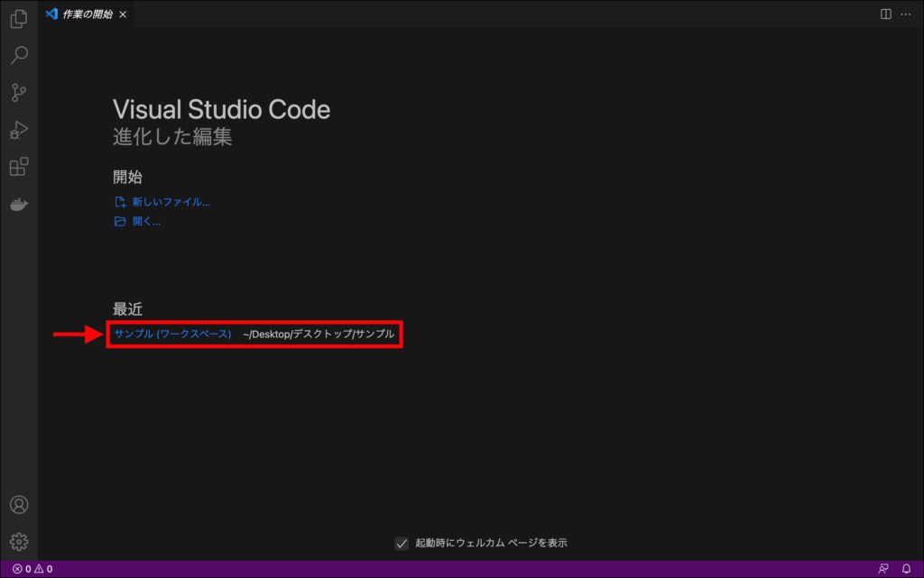Open the Manage gear settings icon

click(19, 542)
